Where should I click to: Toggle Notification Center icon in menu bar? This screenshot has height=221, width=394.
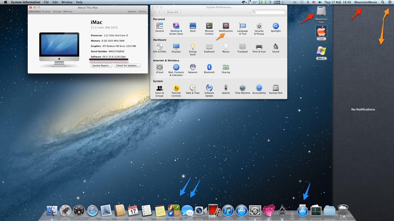pos(390,2)
